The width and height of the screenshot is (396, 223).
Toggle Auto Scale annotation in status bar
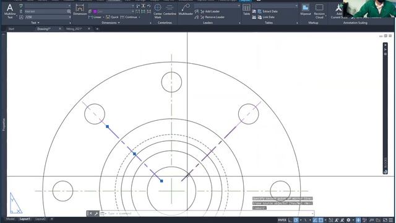(x=342, y=221)
